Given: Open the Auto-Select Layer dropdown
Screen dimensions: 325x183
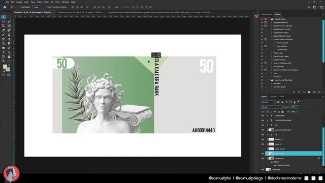Looking at the screenshot, I should point(37,7).
